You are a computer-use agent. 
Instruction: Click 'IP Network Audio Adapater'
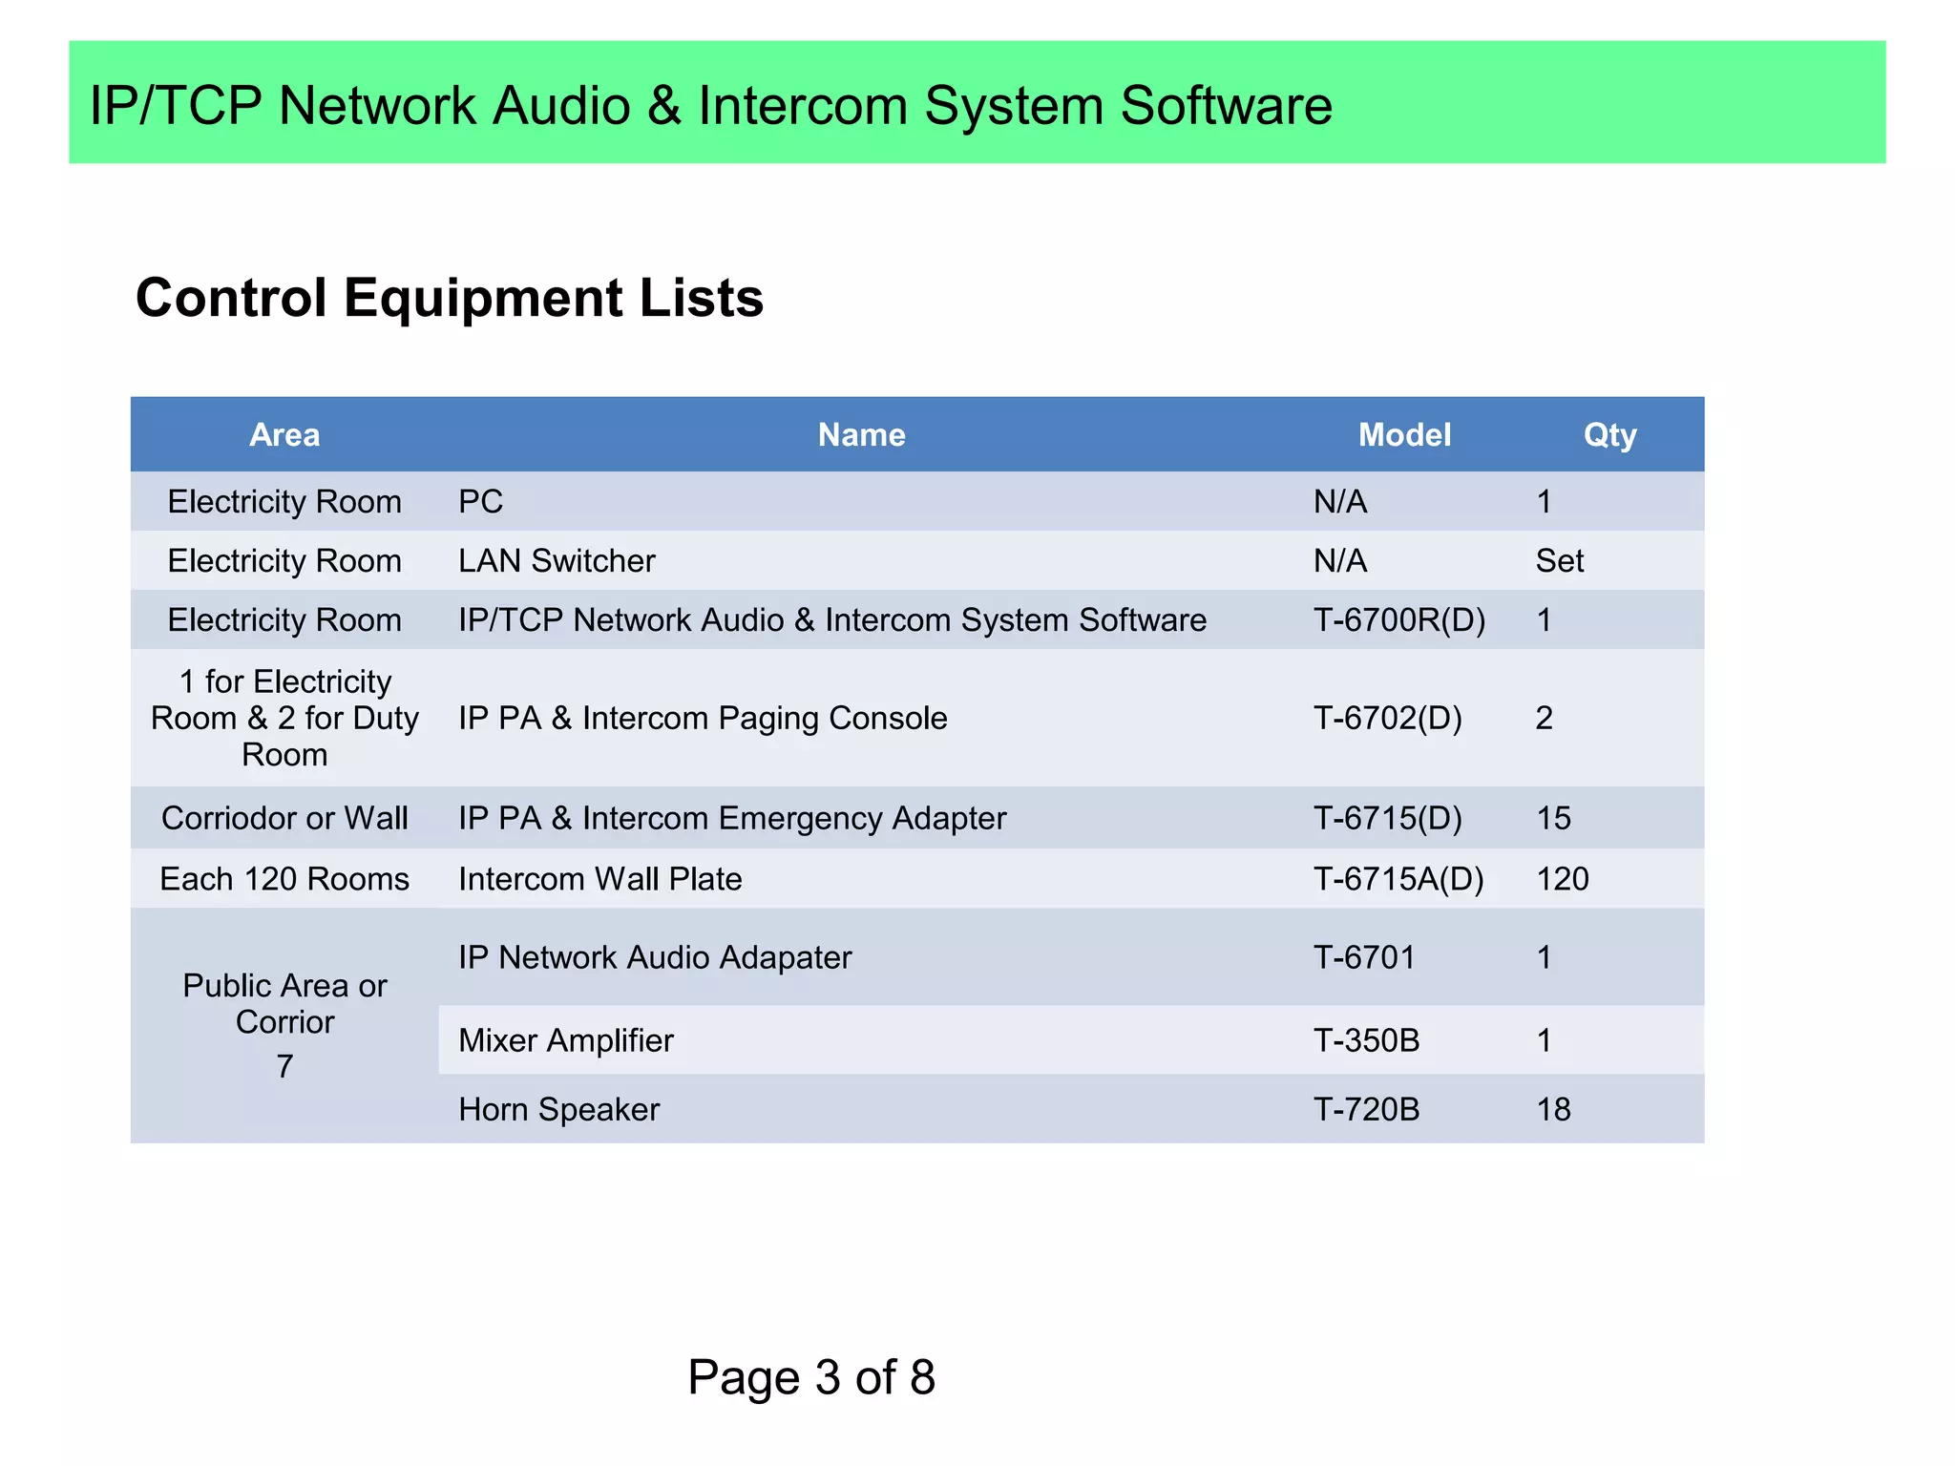click(x=655, y=957)
